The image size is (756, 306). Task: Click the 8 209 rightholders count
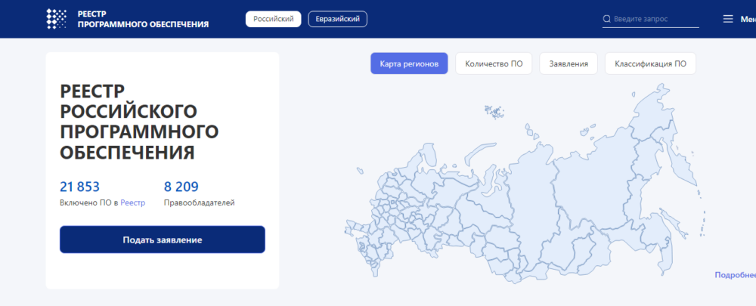[x=181, y=187]
